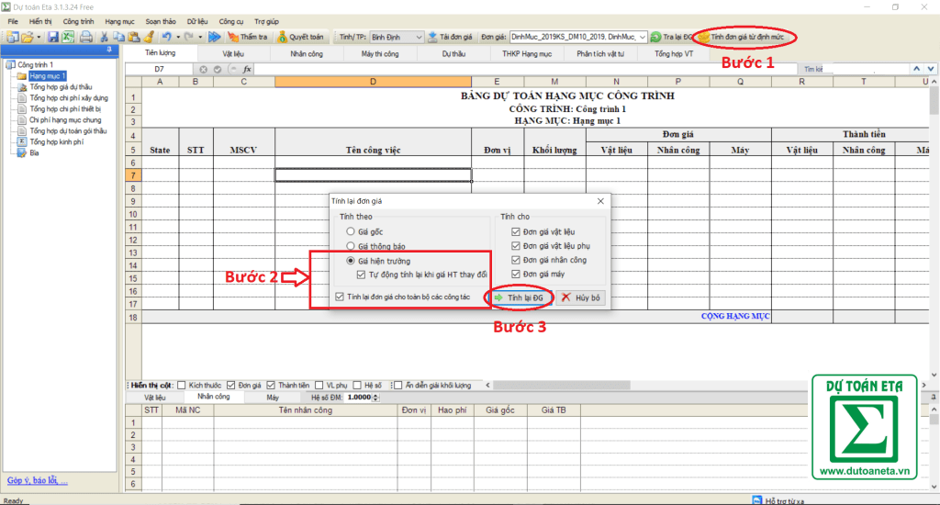Toggle Ẩn diễn giải khối lượng checkbox
This screenshot has width=940, height=505.
(x=398, y=385)
